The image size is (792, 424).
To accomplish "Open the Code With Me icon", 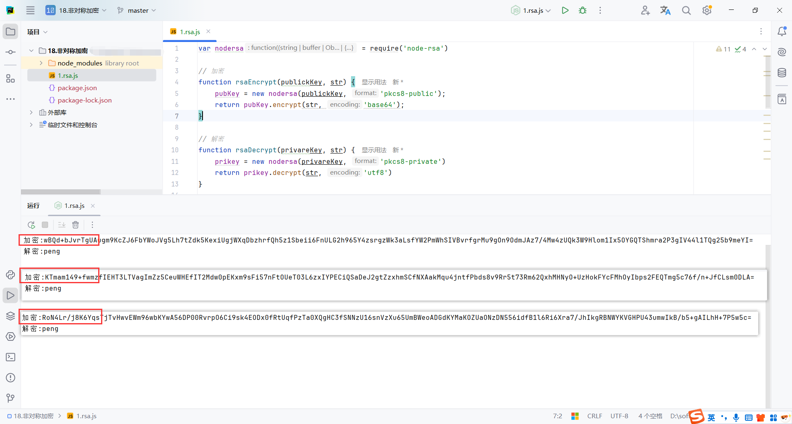I will pos(645,10).
